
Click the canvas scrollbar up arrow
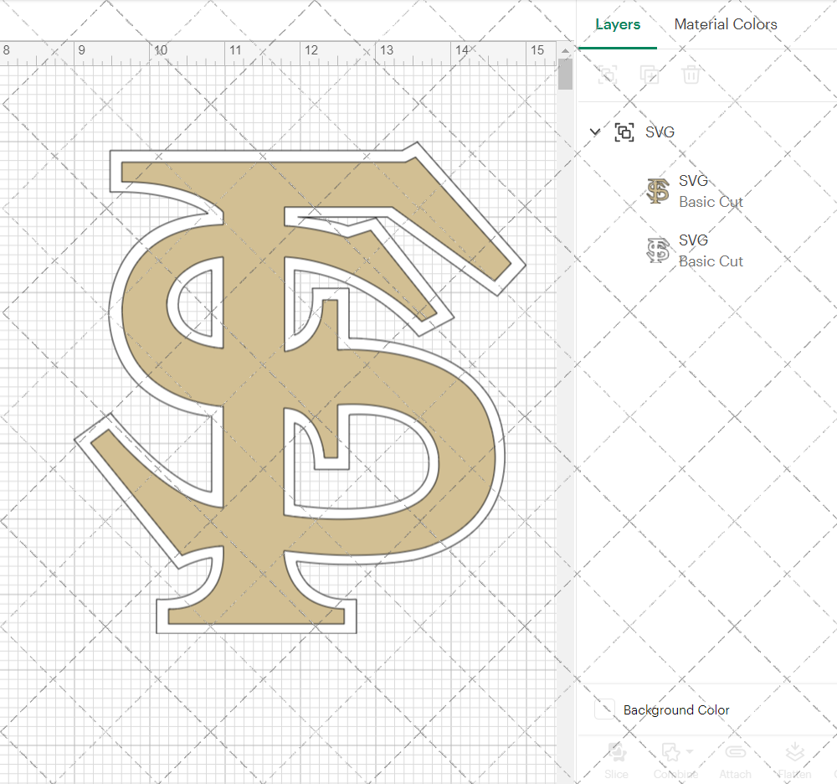[x=565, y=51]
